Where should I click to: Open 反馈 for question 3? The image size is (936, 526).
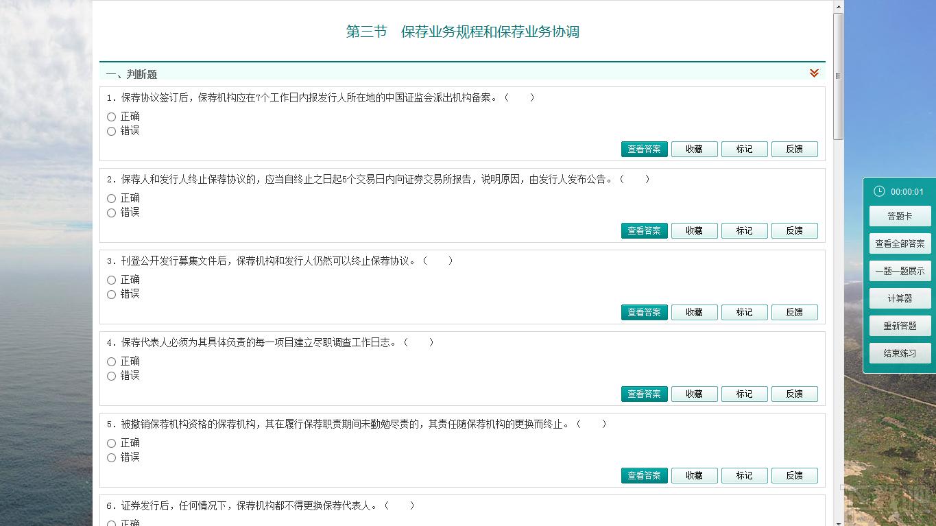tap(795, 312)
